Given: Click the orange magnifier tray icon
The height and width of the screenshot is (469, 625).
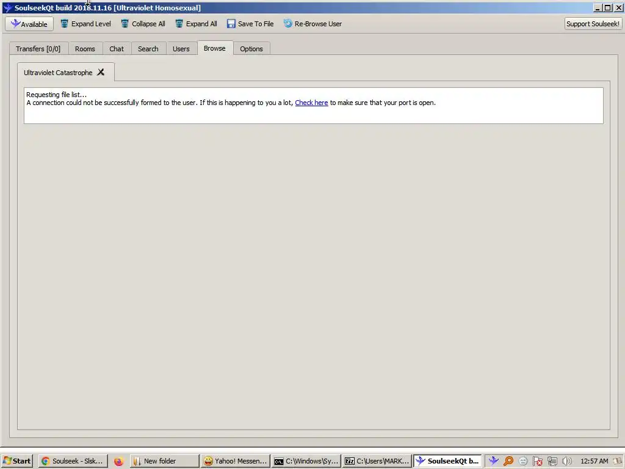Looking at the screenshot, I should (508, 461).
